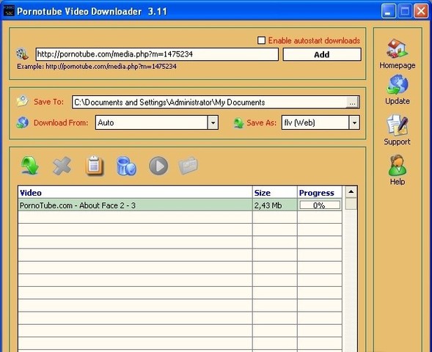Image resolution: width=432 pixels, height=352 pixels.
Task: Close the downloader window
Action: pos(421,11)
